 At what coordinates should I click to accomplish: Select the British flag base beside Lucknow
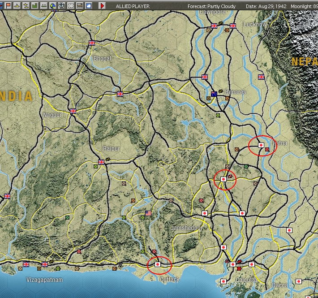point(233,26)
